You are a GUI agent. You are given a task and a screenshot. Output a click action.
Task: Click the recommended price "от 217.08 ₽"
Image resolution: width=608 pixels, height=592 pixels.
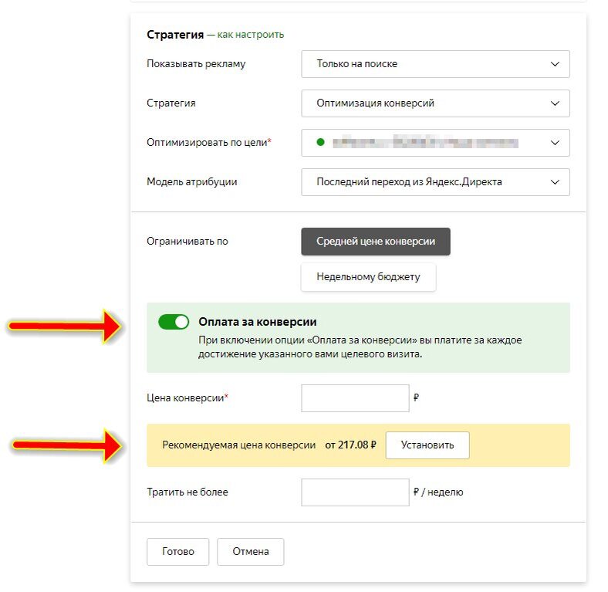pyautogui.click(x=350, y=445)
